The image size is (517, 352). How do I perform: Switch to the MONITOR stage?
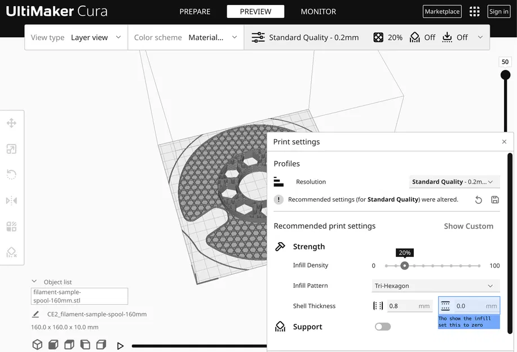318,11
